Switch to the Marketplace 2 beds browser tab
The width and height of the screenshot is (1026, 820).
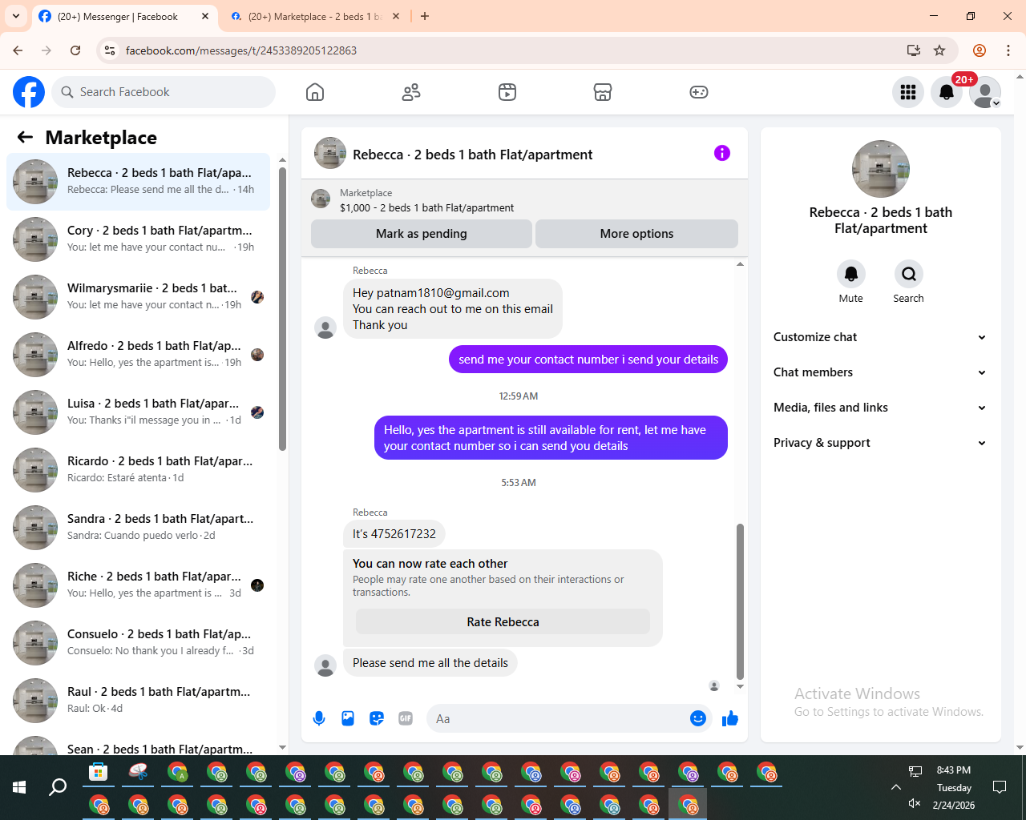pyautogui.click(x=314, y=17)
